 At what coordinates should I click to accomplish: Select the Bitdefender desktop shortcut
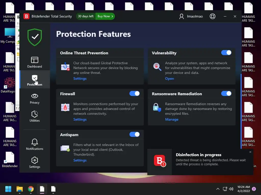(x=10, y=159)
